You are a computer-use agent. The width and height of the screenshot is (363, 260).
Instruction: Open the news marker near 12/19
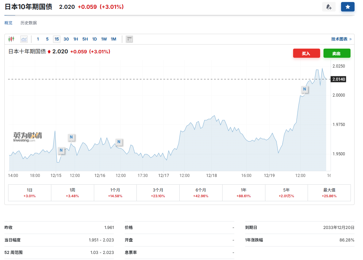coord(305,89)
